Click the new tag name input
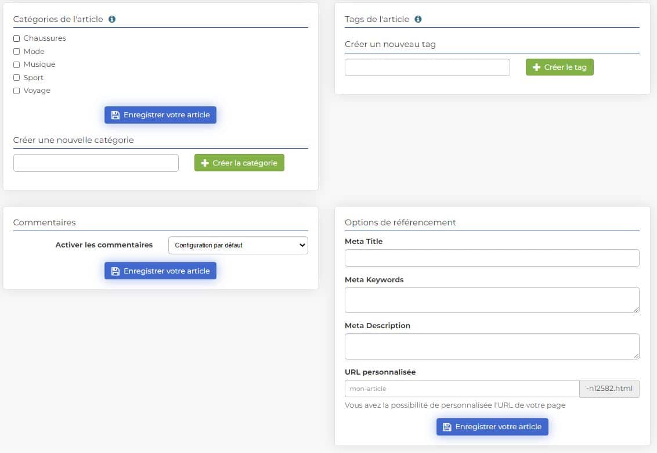The width and height of the screenshot is (657, 453). coord(427,67)
